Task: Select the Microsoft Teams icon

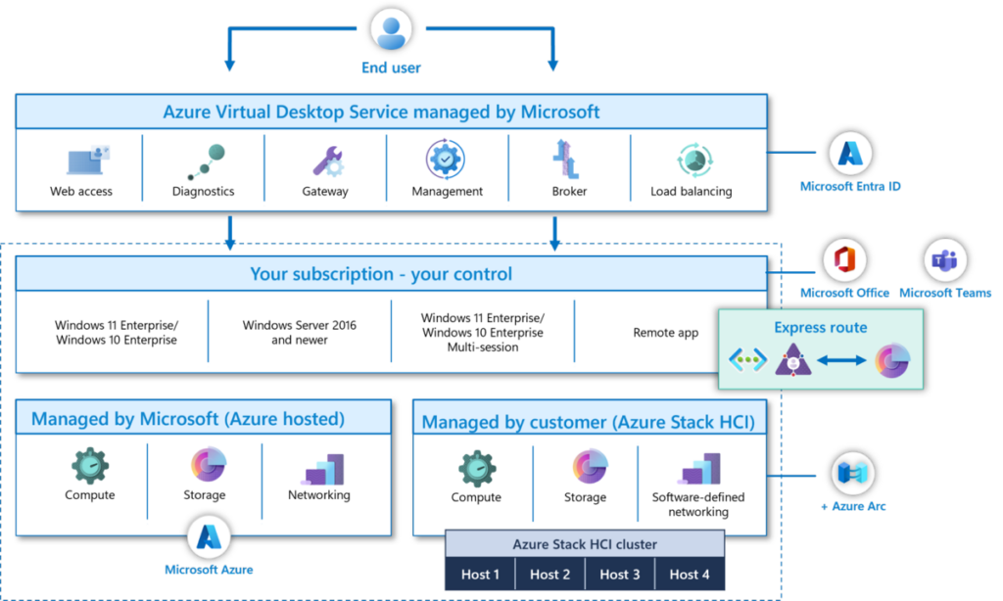Action: (945, 260)
